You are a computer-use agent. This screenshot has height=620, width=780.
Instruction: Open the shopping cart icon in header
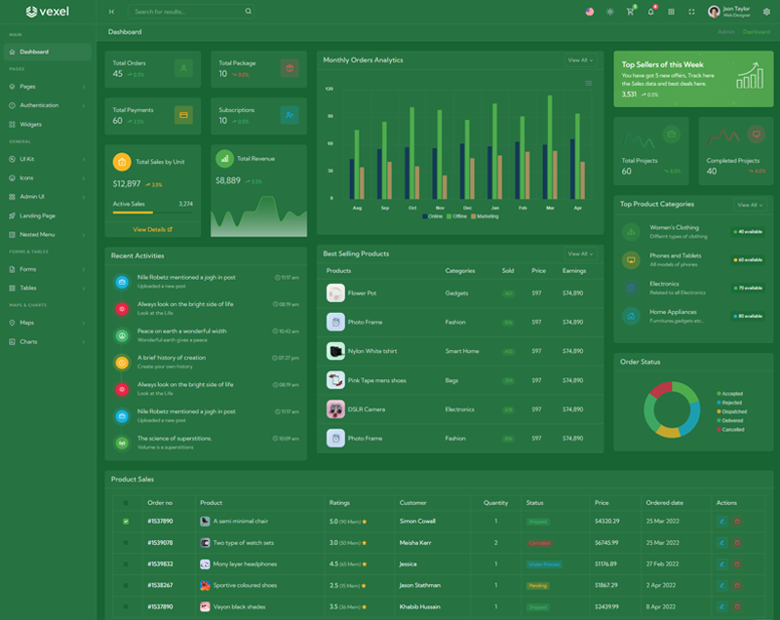630,12
